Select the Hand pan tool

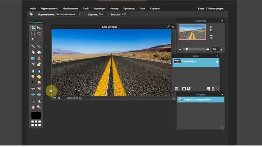coord(33,107)
